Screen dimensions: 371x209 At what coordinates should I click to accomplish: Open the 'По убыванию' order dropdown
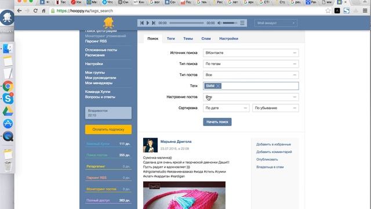tap(275, 108)
